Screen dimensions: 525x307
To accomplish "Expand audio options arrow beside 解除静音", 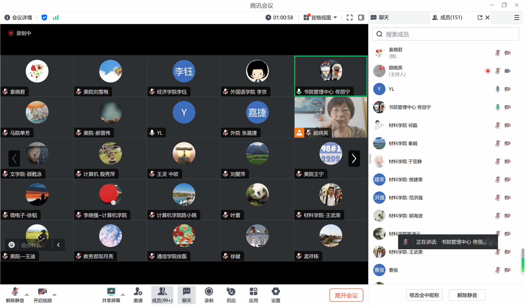I will click(x=27, y=295).
